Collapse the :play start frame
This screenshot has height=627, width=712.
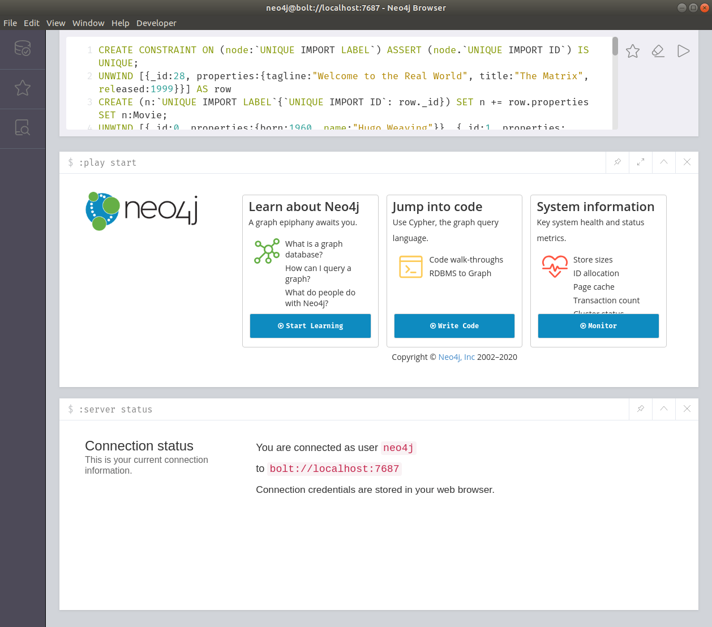point(663,162)
